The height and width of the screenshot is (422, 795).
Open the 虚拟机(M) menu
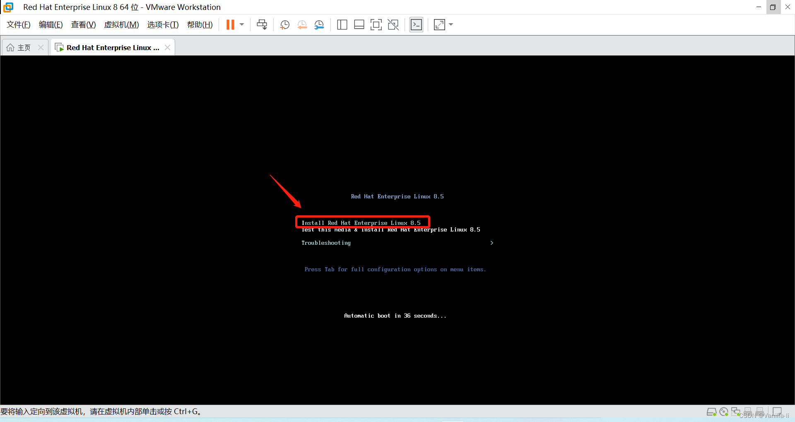[x=121, y=25]
